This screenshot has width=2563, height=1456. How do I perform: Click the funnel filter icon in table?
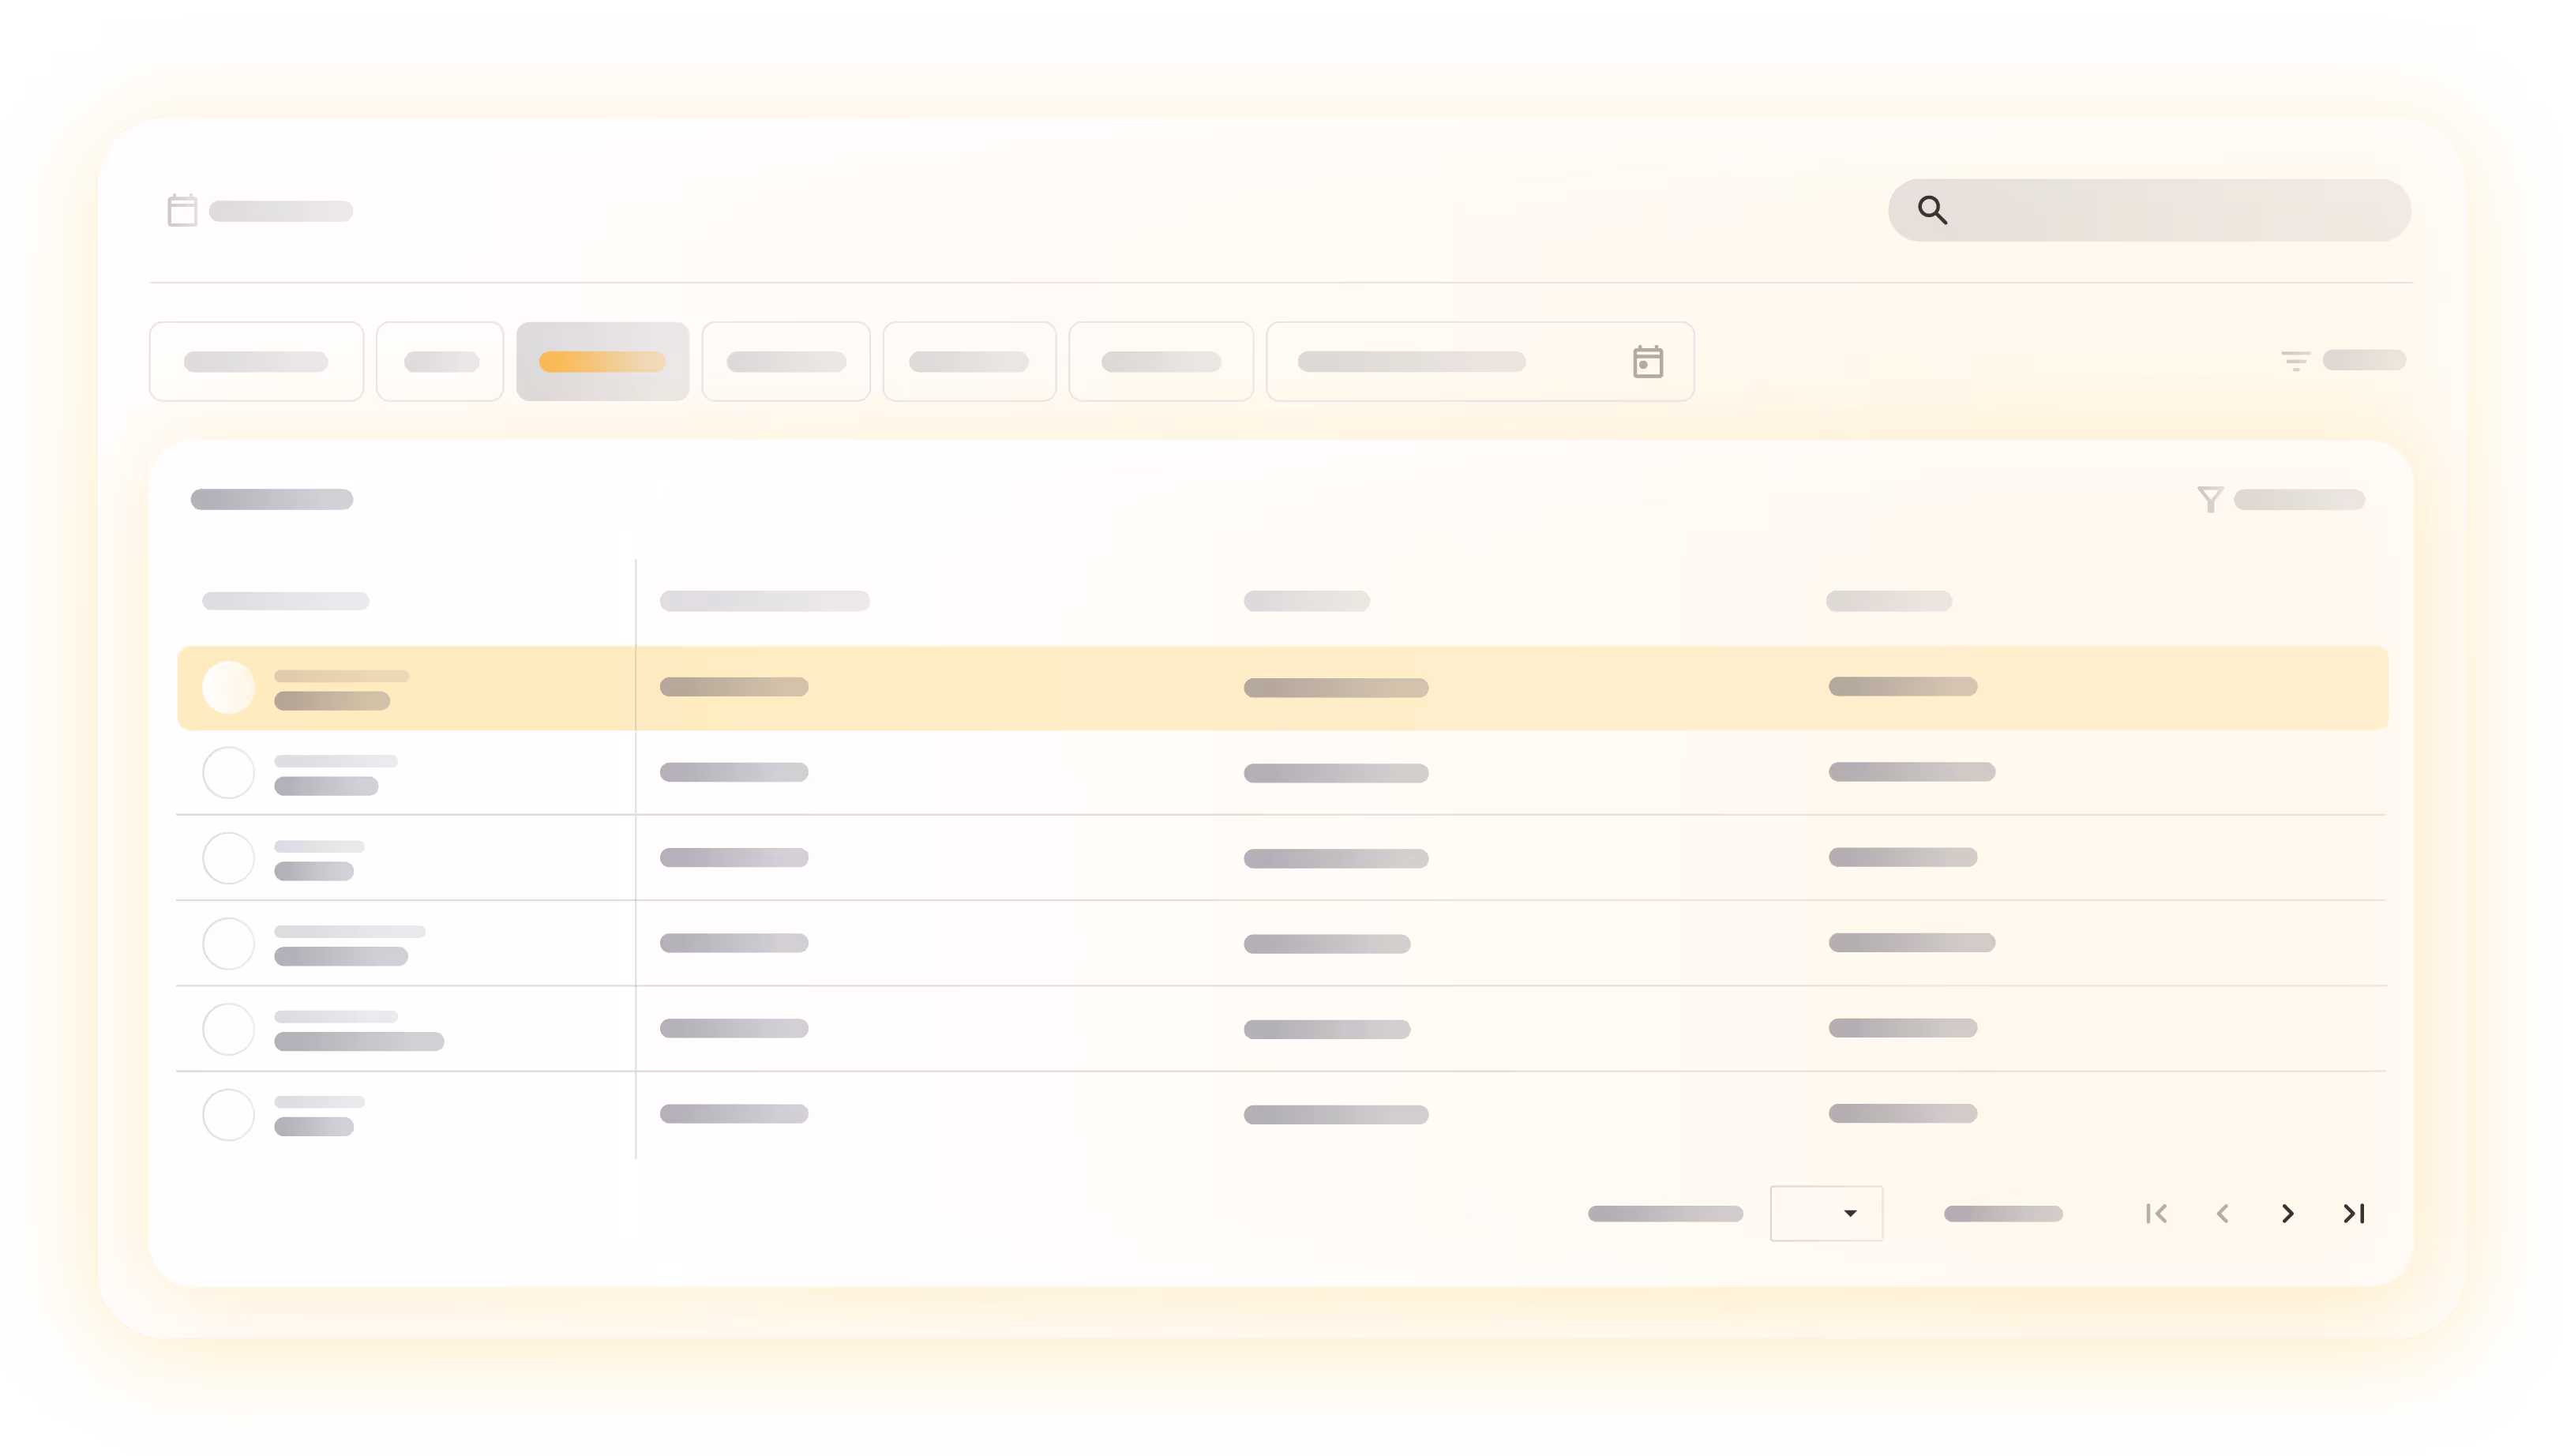click(x=2210, y=499)
